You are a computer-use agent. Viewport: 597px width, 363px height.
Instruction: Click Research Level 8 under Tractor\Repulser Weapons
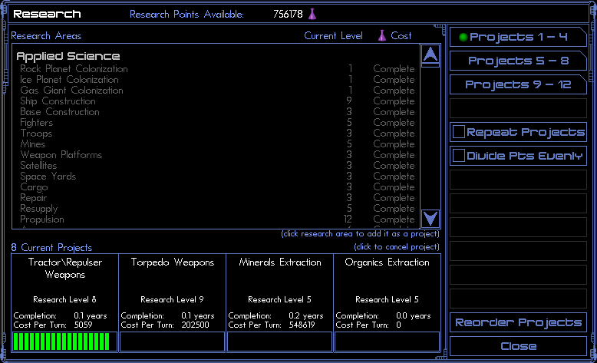64,300
